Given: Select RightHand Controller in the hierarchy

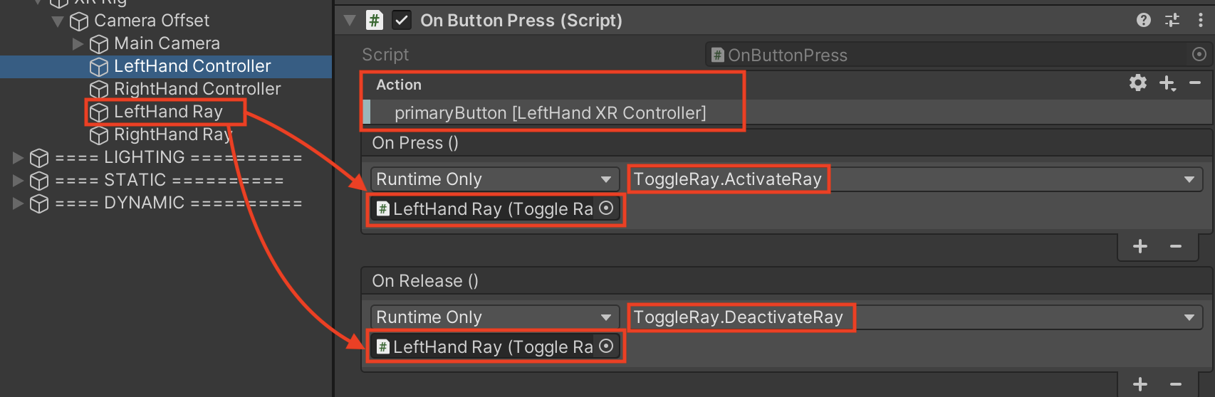Looking at the screenshot, I should click(197, 89).
